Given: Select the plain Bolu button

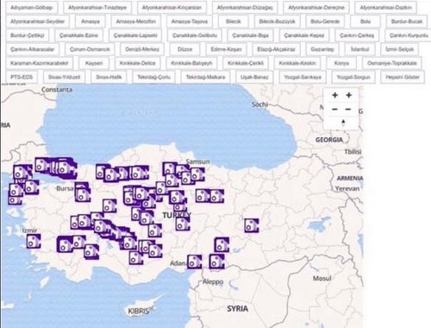Looking at the screenshot, I should pyautogui.click(x=365, y=22).
